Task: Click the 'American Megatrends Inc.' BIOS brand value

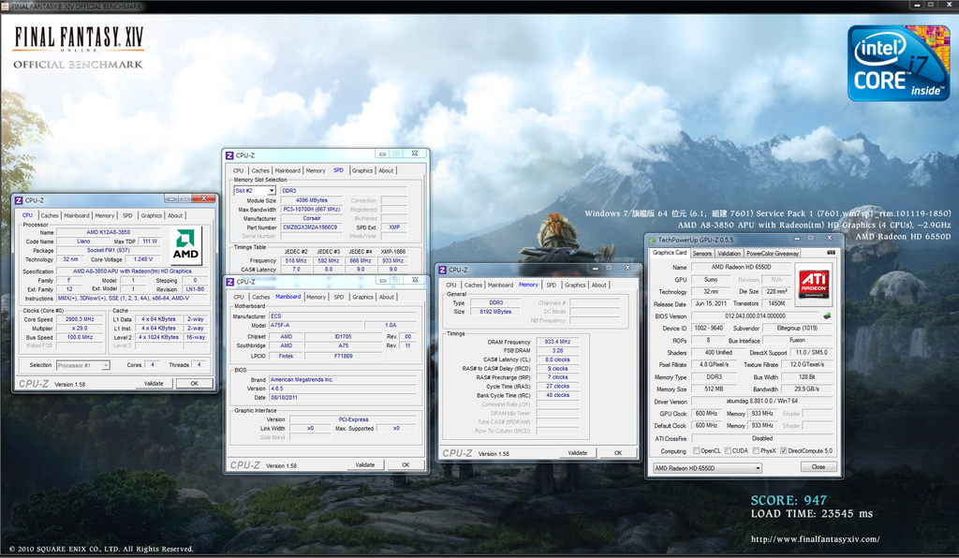Action: coord(343,379)
